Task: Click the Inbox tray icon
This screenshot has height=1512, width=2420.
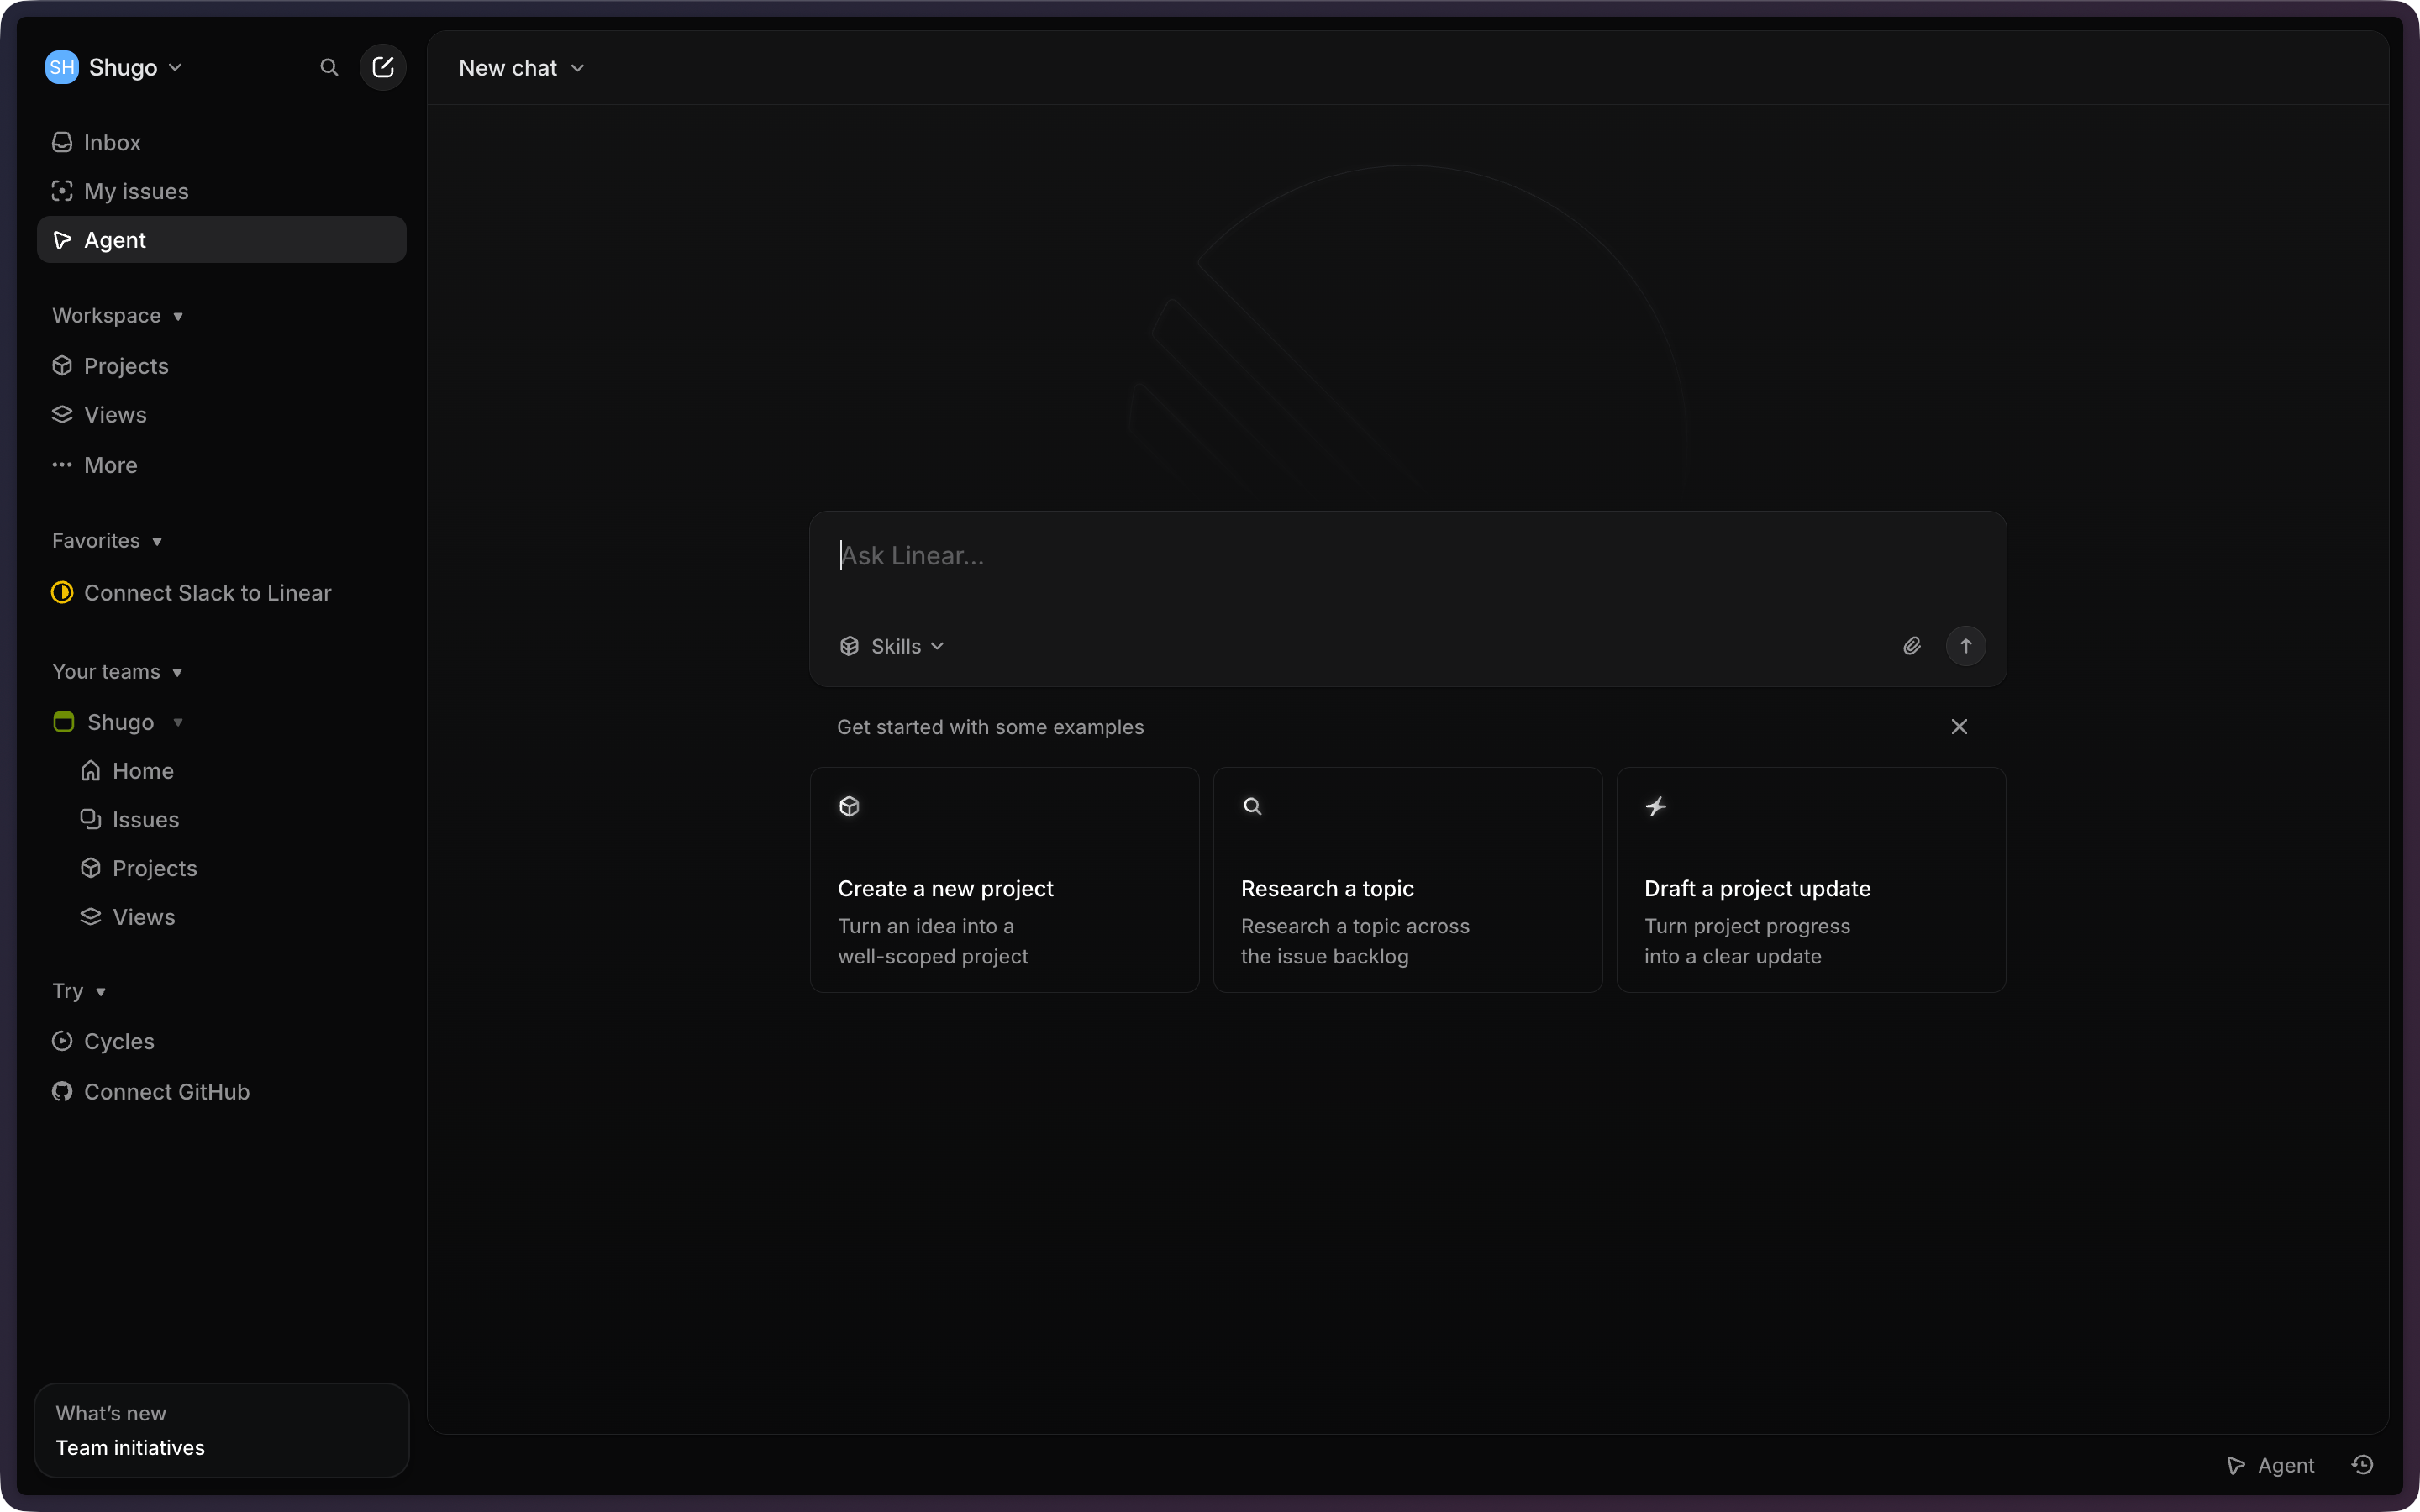Action: tap(62, 142)
